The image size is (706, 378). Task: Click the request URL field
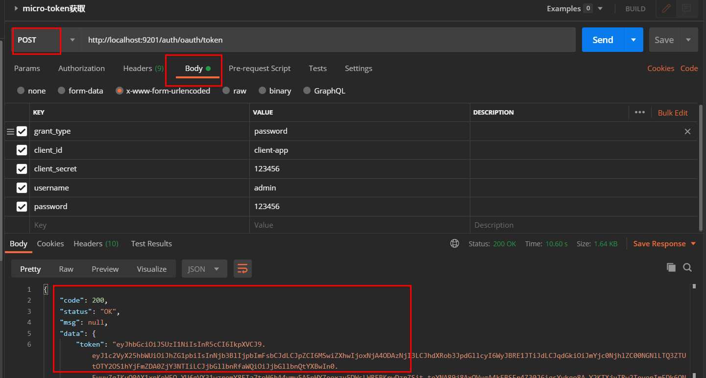[x=328, y=40]
